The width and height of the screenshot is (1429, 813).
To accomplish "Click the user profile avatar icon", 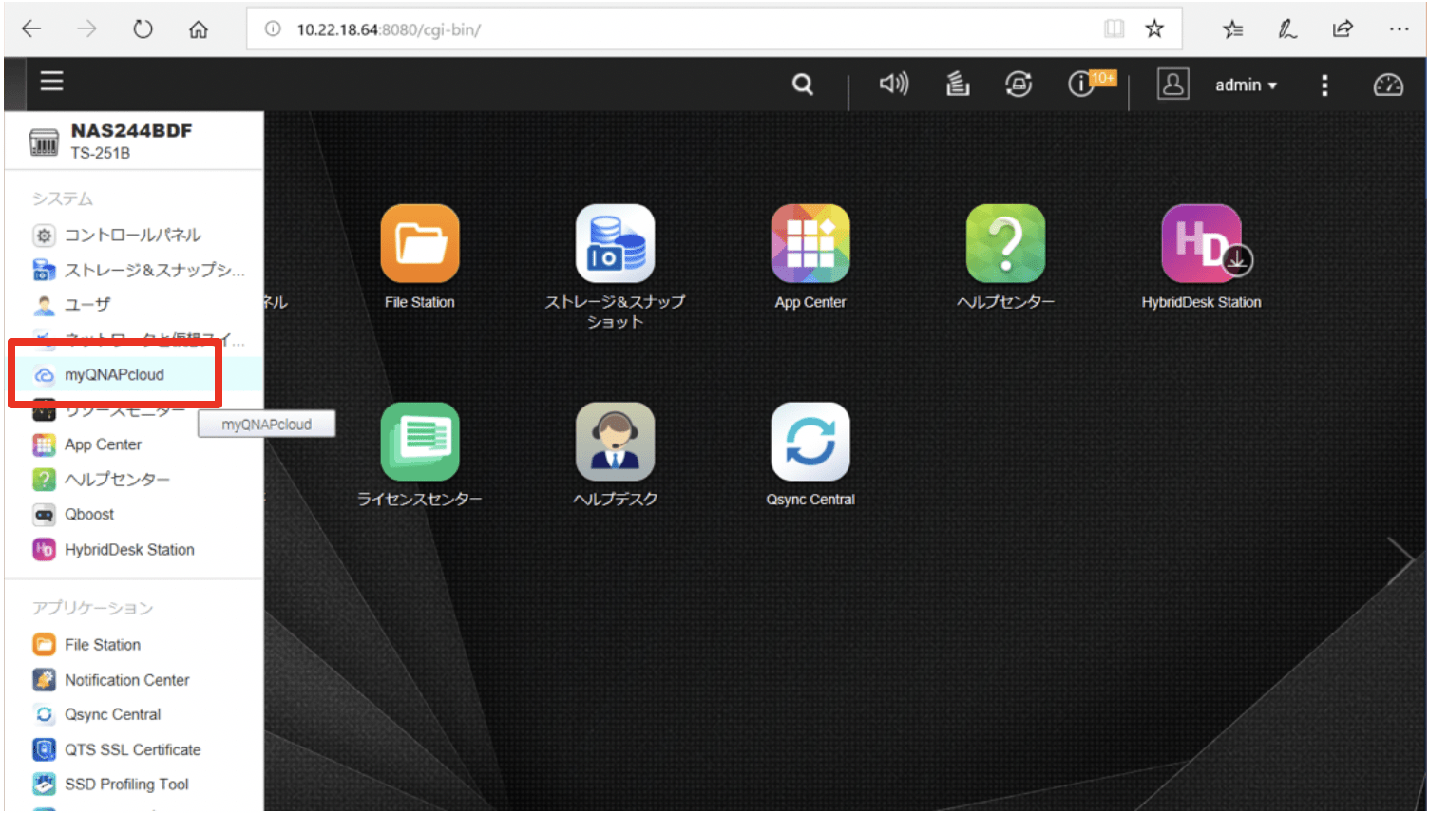I will [x=1172, y=84].
